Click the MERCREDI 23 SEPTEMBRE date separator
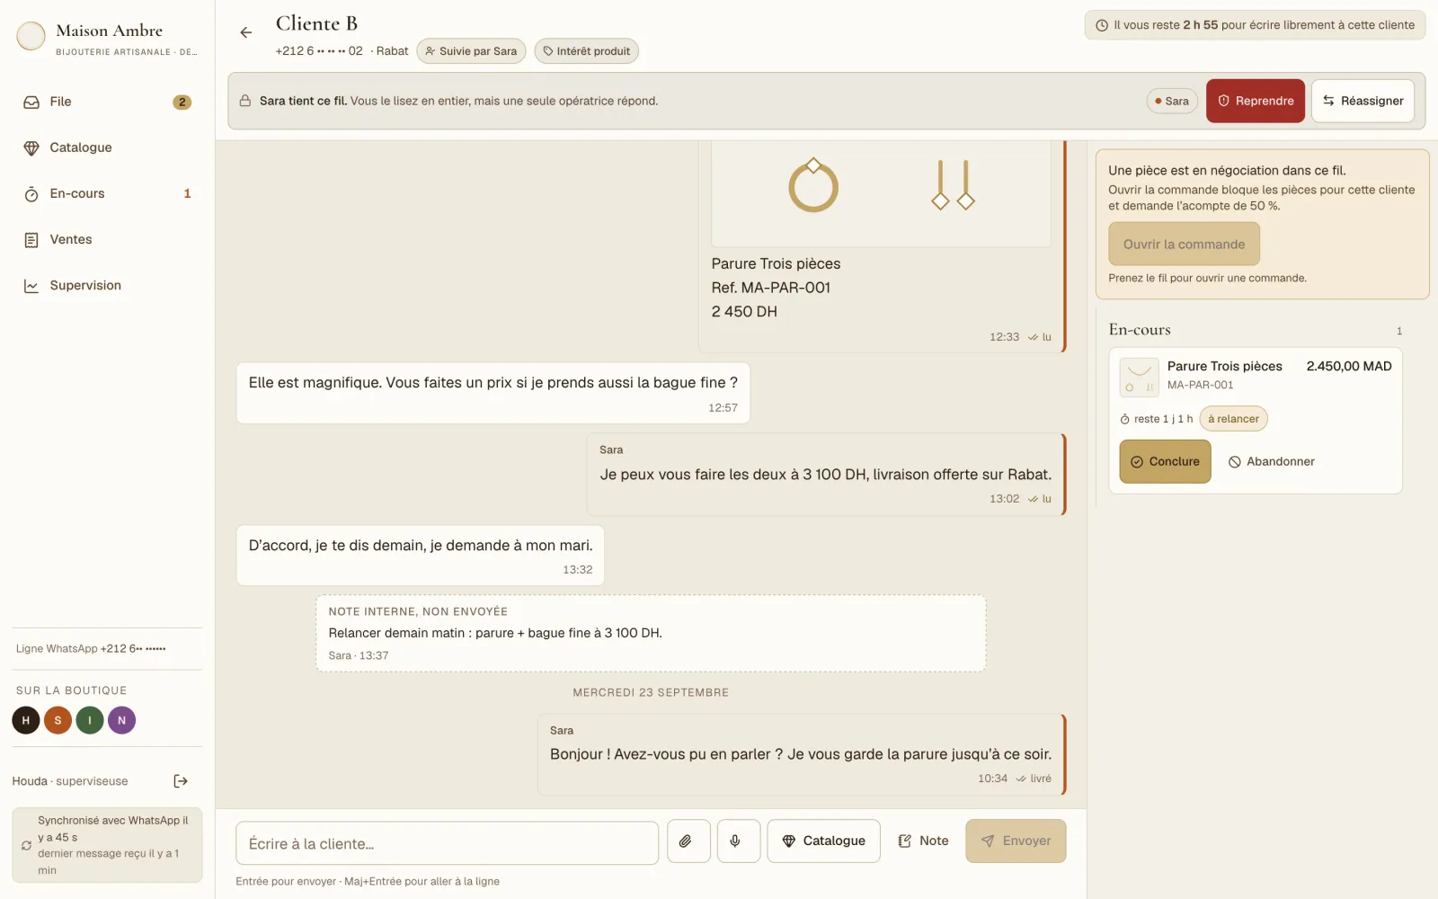This screenshot has height=899, width=1438. pos(651,692)
